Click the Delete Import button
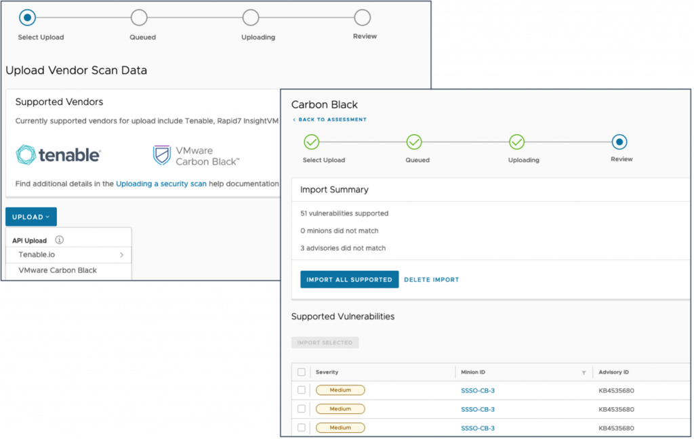Screen dimensions: 694x439 432,280
